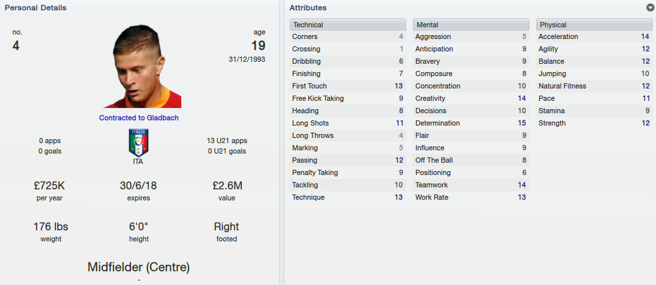Click the £2.6M value figure
Image resolution: width=656 pixels, height=285 pixels.
pos(227,185)
